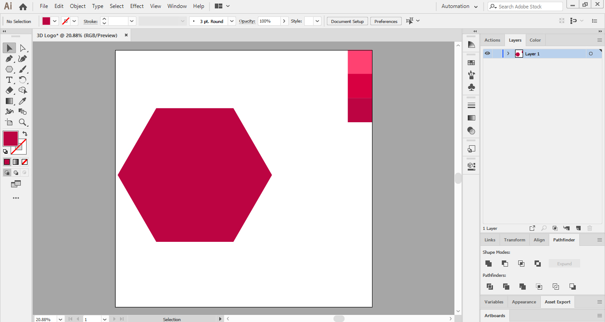Open collapsed Brushes panel icon
This screenshot has height=322, width=605.
point(471,75)
